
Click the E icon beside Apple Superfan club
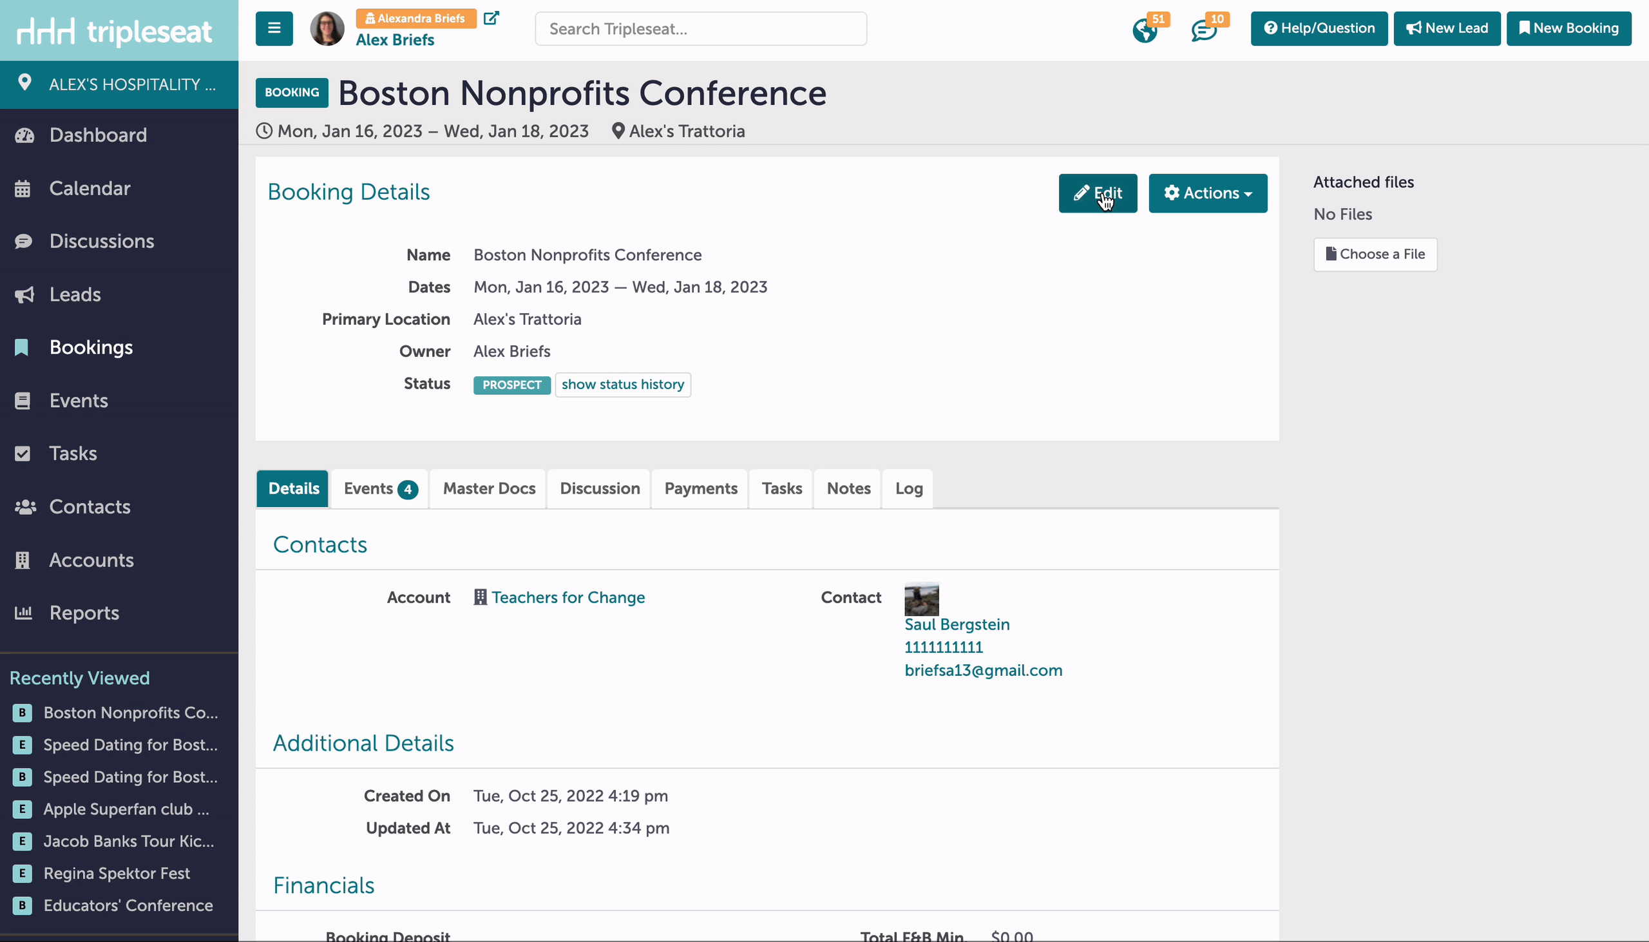pyautogui.click(x=22, y=809)
